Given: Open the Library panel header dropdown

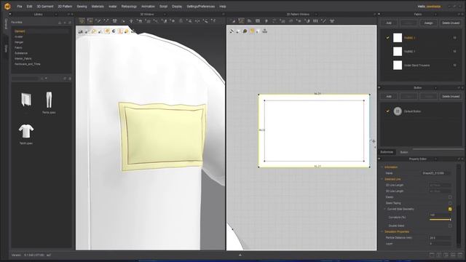Looking at the screenshot, I should pos(56,15).
